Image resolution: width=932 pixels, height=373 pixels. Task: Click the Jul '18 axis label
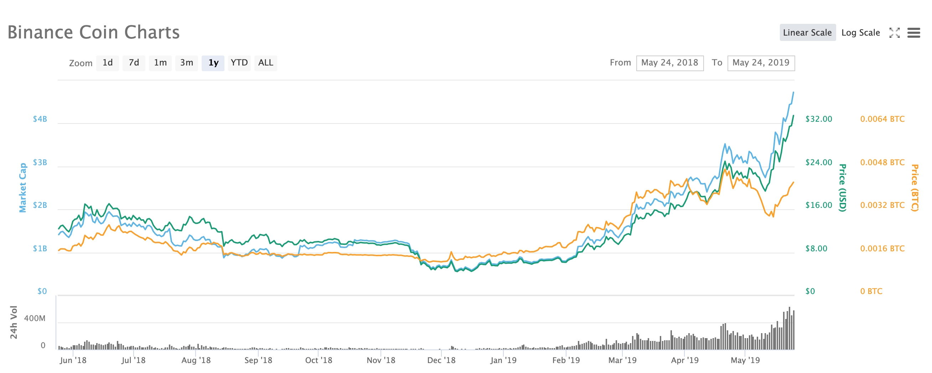pos(134,360)
